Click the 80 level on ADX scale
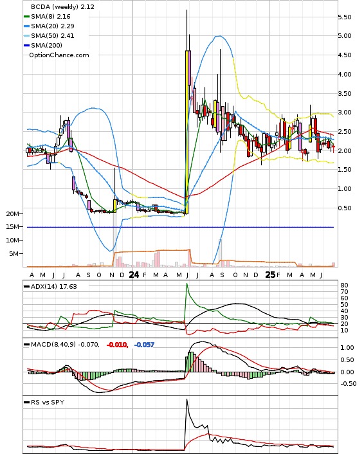The width and height of the screenshot is (364, 454). [344, 286]
